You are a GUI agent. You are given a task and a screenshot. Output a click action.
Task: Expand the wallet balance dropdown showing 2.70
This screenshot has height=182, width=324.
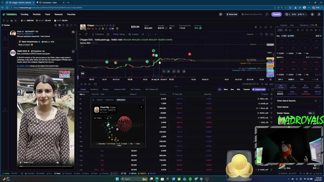coord(296,14)
